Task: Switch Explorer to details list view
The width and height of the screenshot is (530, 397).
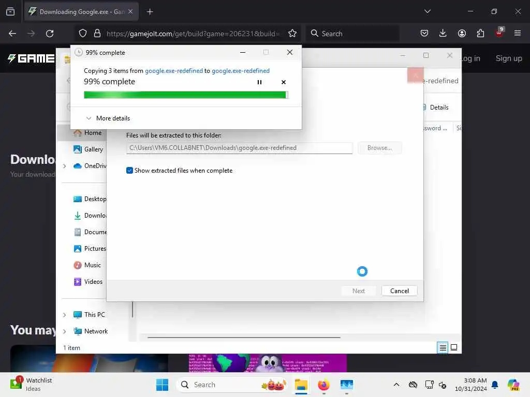Action: point(443,347)
